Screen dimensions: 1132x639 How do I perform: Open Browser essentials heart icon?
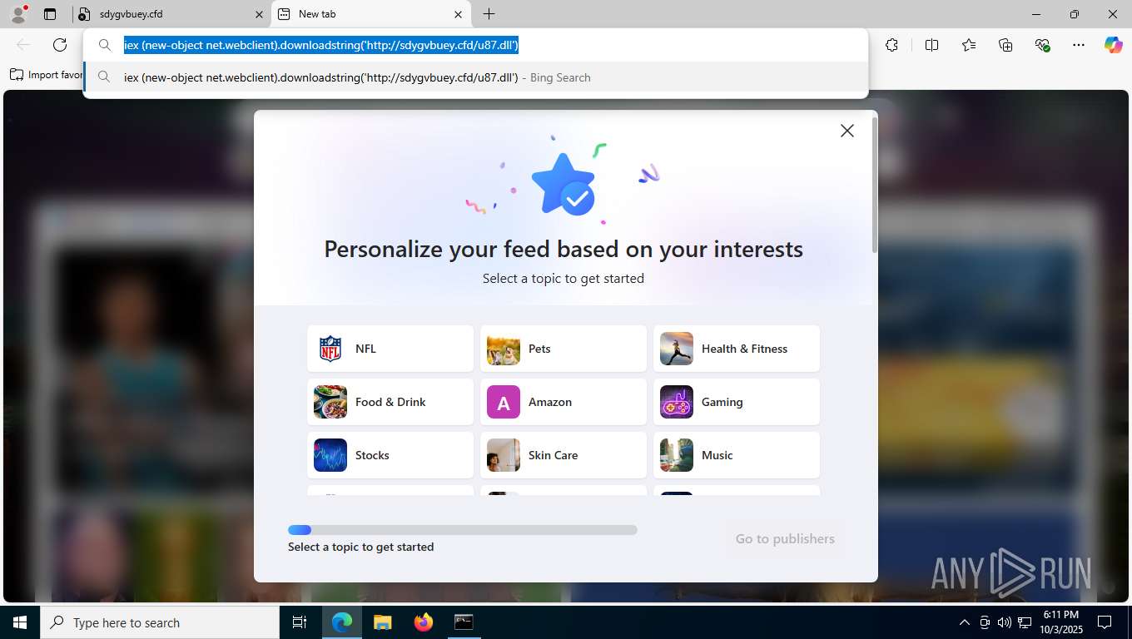point(1042,45)
